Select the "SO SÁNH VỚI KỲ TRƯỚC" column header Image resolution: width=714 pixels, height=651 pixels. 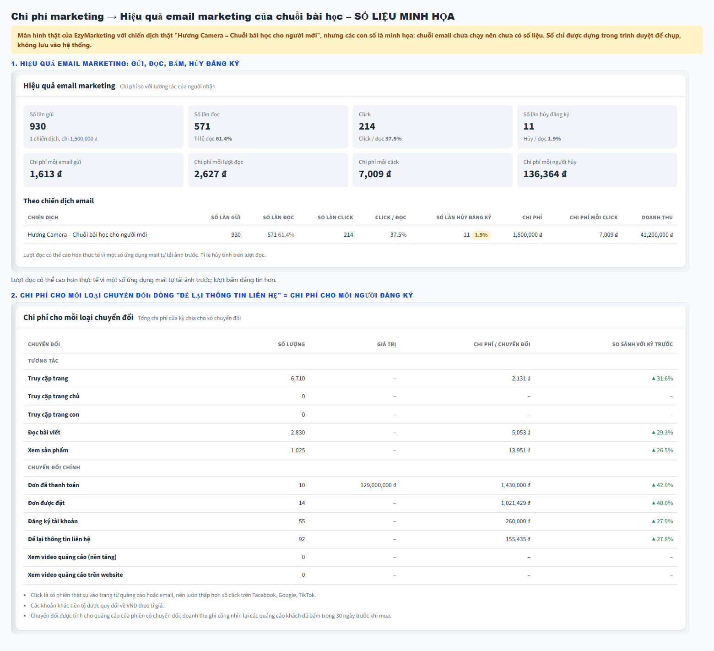(643, 344)
